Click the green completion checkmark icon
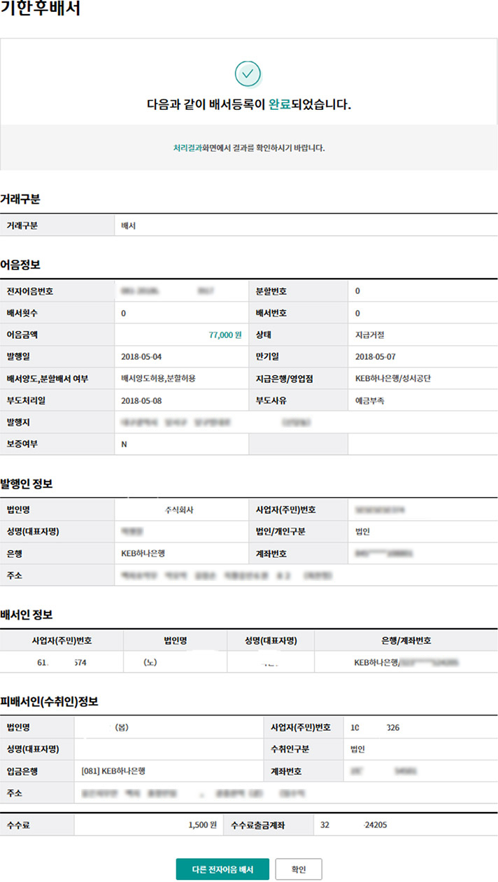The width and height of the screenshot is (498, 882). [248, 73]
